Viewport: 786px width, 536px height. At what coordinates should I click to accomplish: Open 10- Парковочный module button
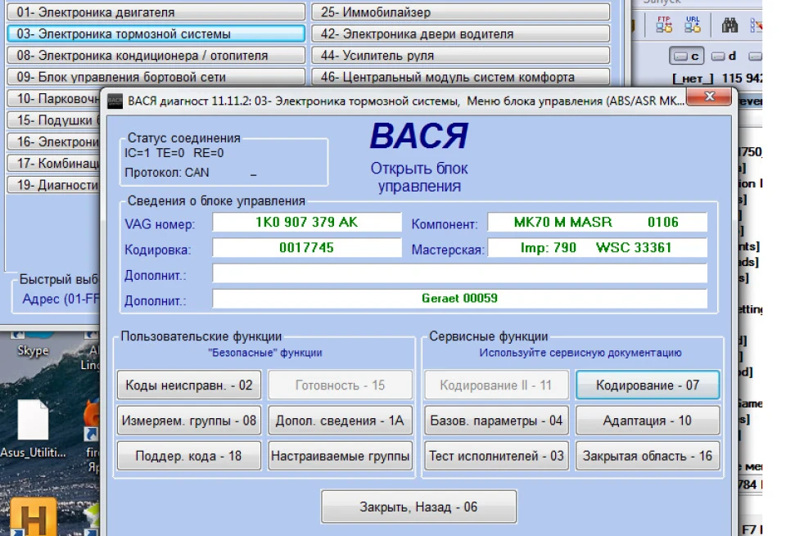point(54,99)
